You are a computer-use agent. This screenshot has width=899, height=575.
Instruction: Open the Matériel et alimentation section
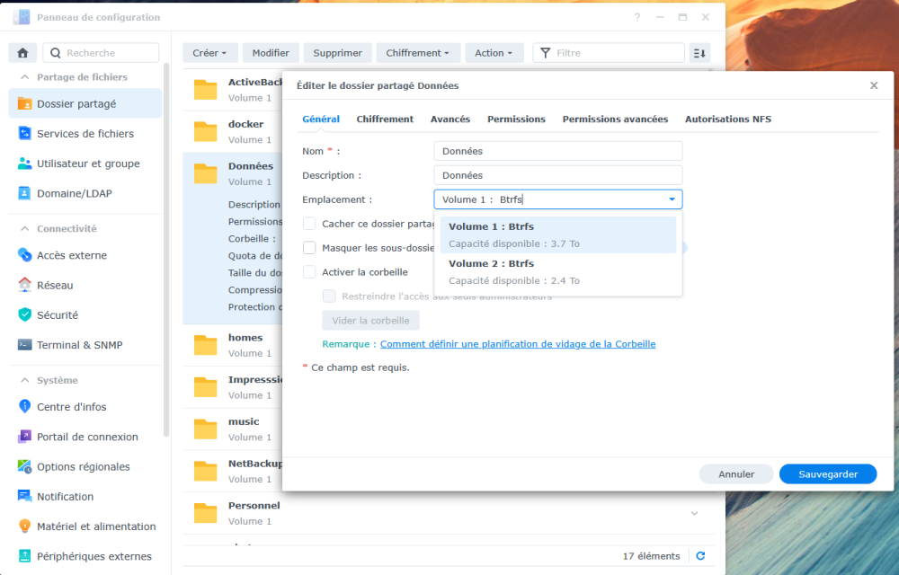(95, 526)
